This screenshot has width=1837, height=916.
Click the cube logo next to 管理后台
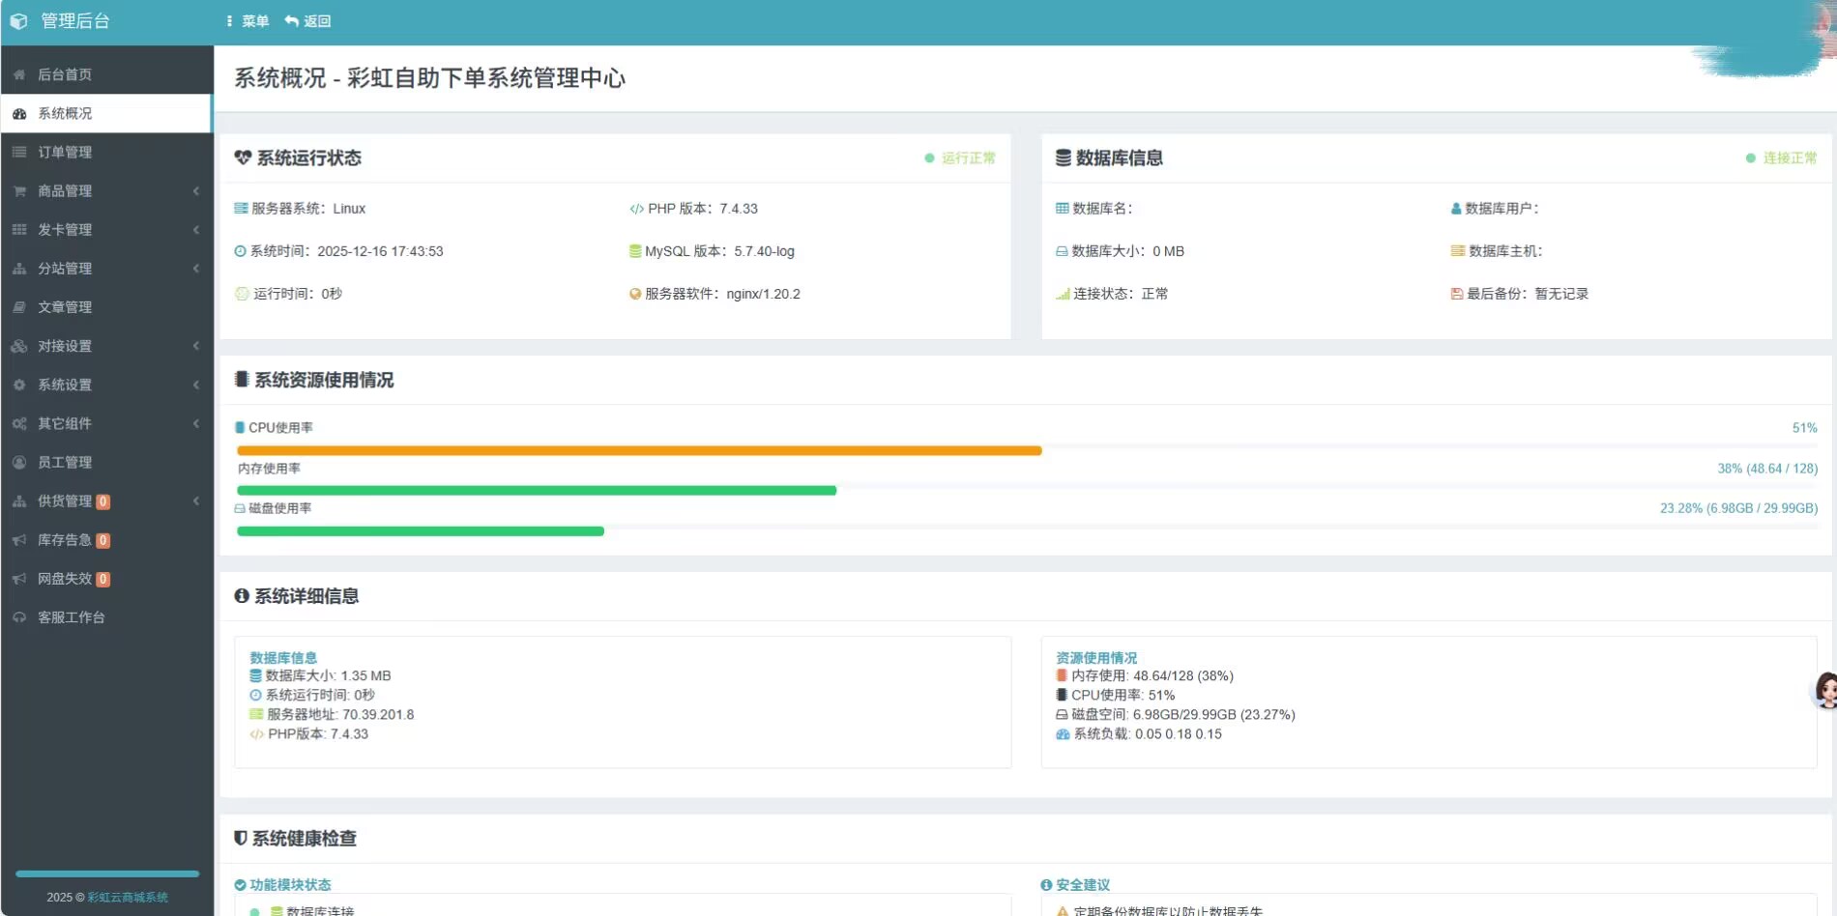[18, 21]
